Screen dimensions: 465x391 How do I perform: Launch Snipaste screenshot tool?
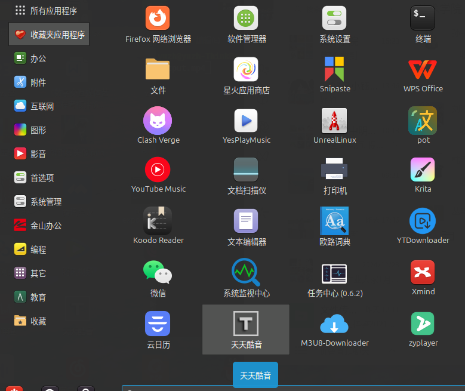coord(334,74)
